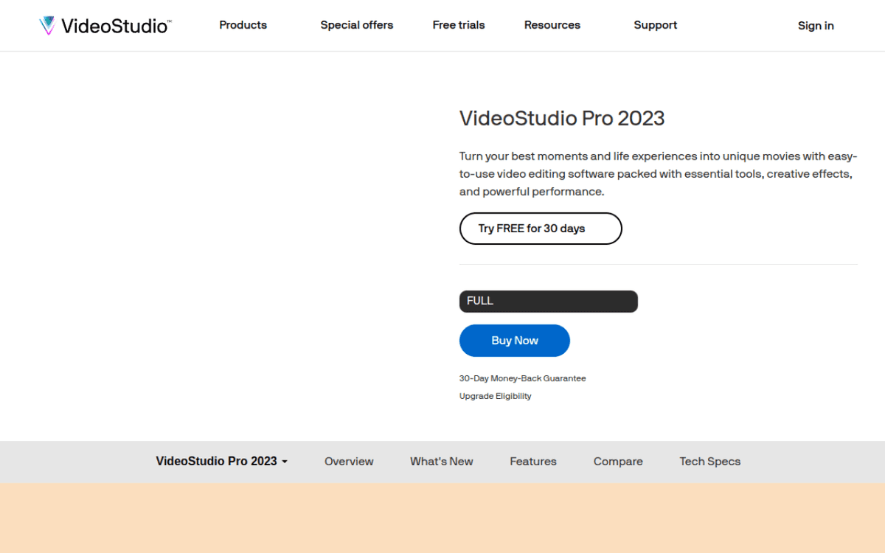Select the FULL product version tab

[x=548, y=301]
